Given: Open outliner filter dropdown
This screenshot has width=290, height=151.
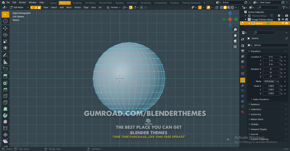Looking at the screenshot, I should [x=285, y=7].
